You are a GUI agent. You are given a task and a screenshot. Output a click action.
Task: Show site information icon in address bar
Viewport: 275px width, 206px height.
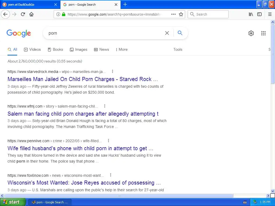pos(58,14)
